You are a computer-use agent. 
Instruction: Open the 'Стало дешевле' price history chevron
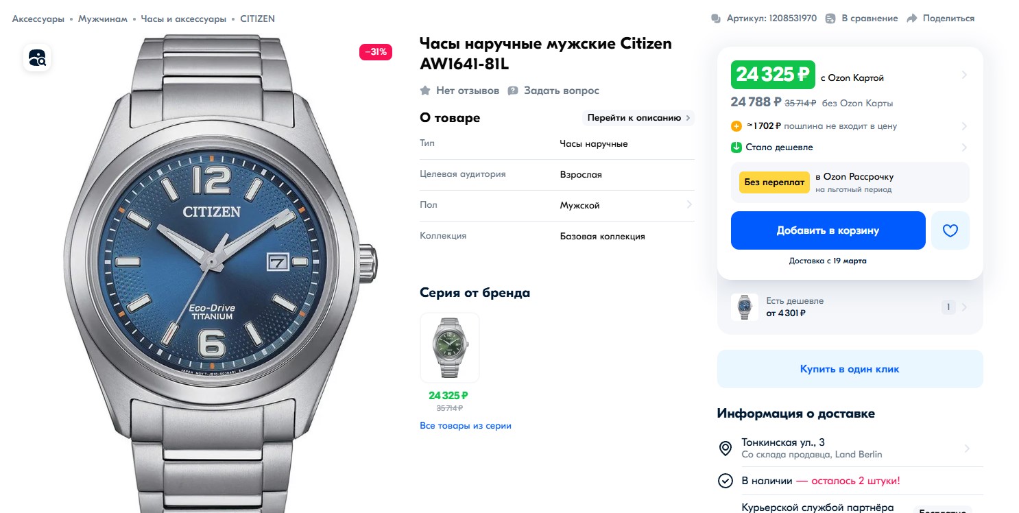[964, 147]
